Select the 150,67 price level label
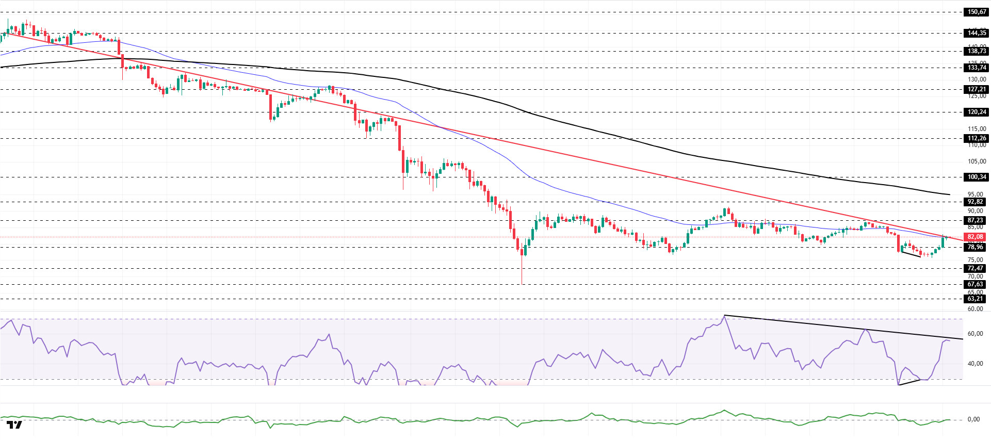 [x=976, y=12]
